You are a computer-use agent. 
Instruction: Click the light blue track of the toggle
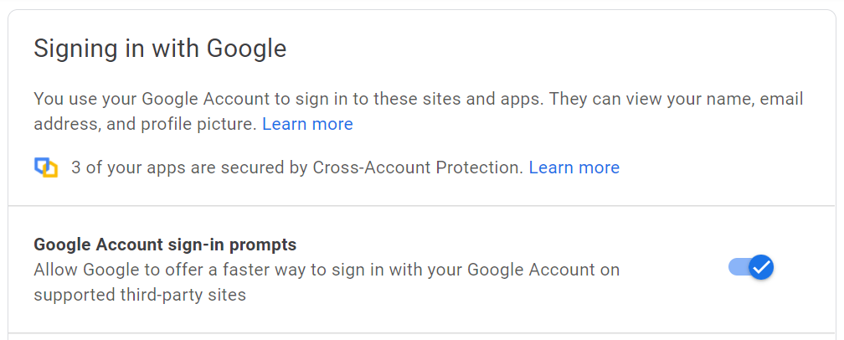[x=738, y=267]
